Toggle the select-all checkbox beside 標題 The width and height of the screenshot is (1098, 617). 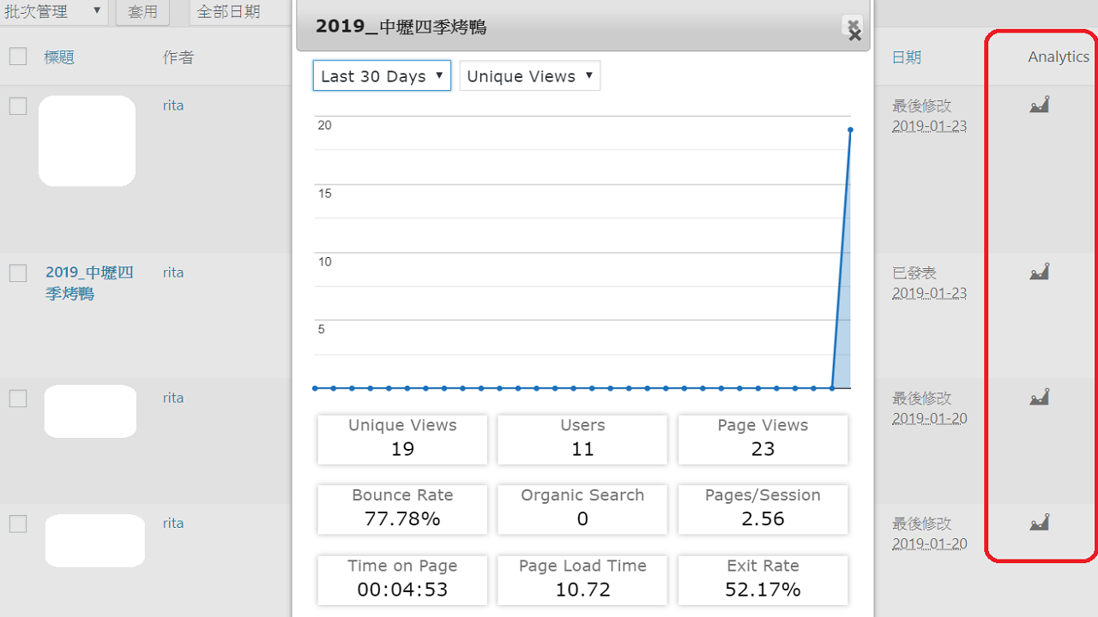[18, 57]
